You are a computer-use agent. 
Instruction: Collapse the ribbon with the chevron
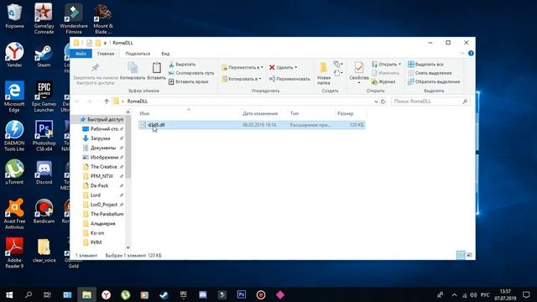click(x=462, y=54)
